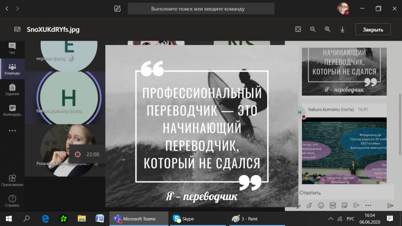Open the lecture hall image in chat

coord(344,151)
